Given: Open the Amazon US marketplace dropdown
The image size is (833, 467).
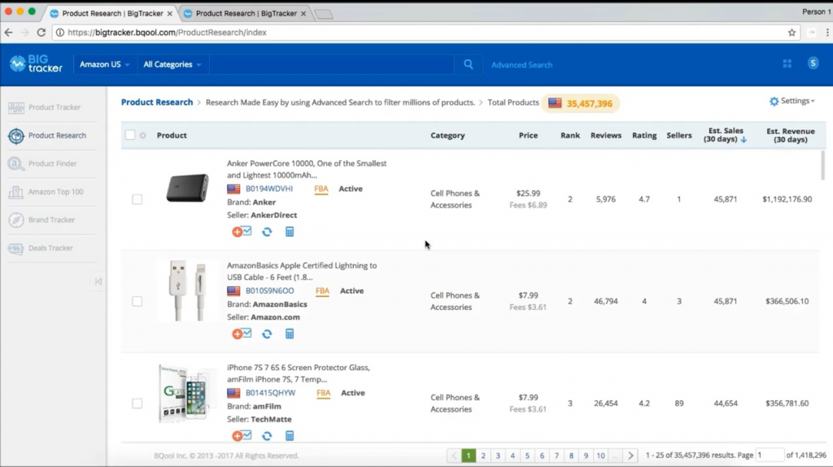Looking at the screenshot, I should click(x=105, y=64).
